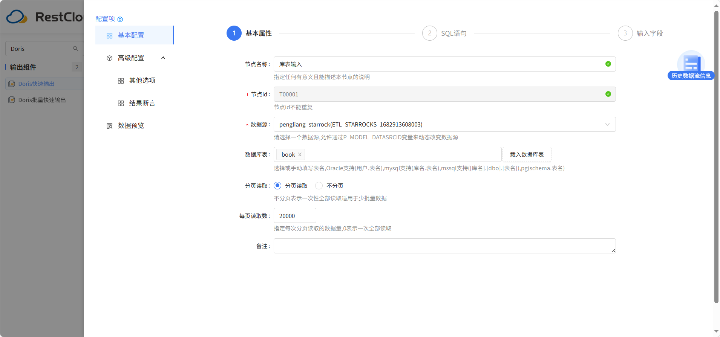Select the 分页读取 radio option
The height and width of the screenshot is (337, 720).
point(277,186)
